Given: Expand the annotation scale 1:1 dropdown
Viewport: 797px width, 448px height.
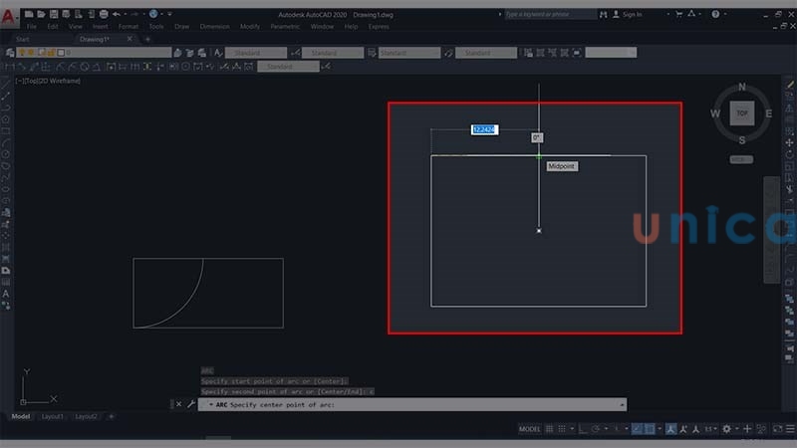Looking at the screenshot, I should [710, 429].
